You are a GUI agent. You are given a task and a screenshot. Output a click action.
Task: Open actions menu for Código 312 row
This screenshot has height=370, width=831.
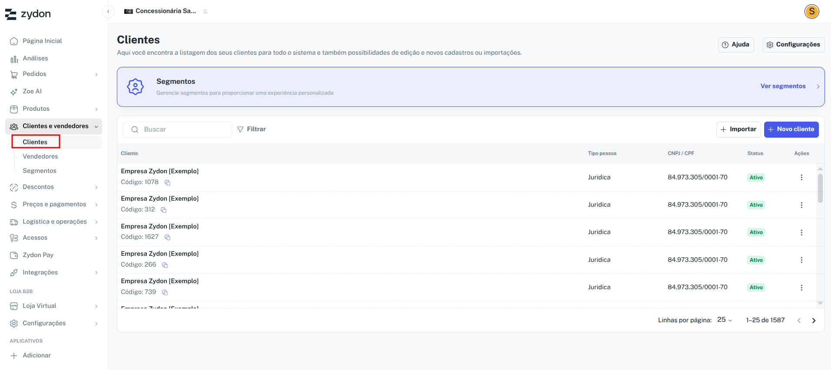click(801, 205)
